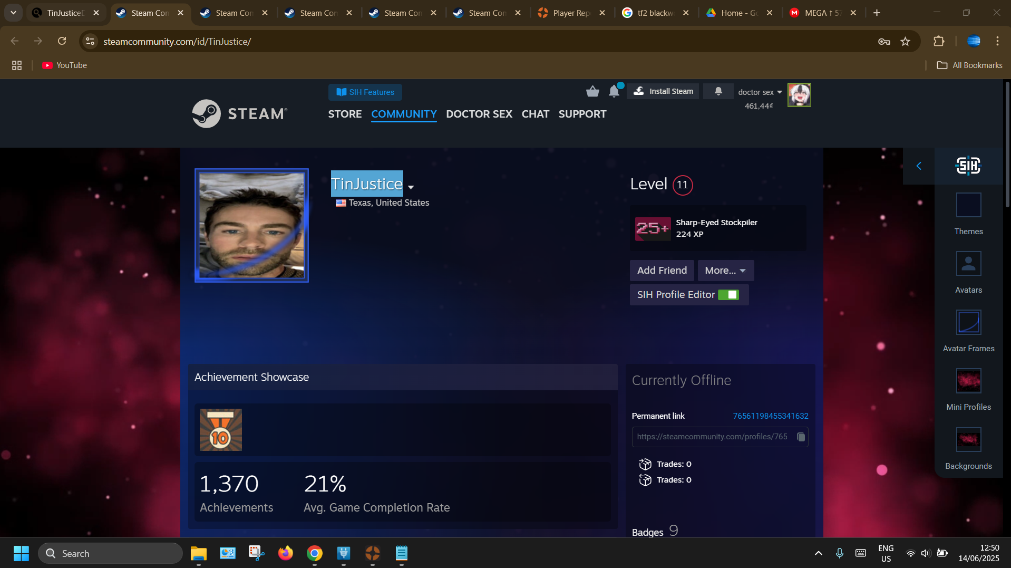This screenshot has height=568, width=1011.
Task: Open the doctor sex account avatar
Action: [x=799, y=95]
